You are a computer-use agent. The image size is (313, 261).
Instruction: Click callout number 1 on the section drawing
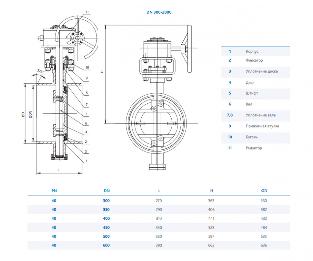[x=86, y=161]
